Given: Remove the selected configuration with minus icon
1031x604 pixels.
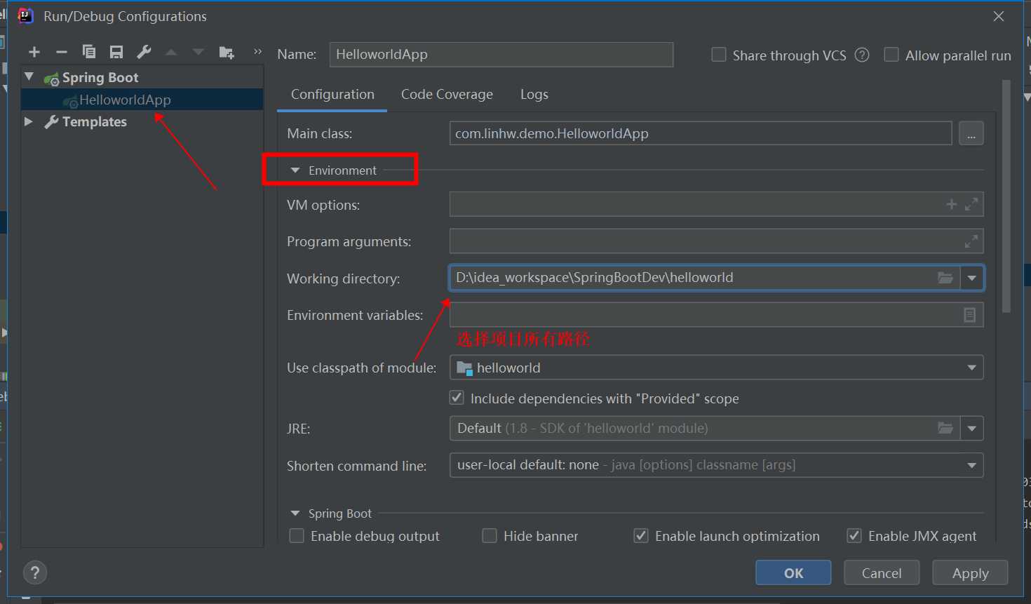Looking at the screenshot, I should tap(62, 52).
